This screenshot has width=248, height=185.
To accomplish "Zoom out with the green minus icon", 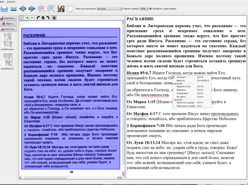I will pos(32,17).
